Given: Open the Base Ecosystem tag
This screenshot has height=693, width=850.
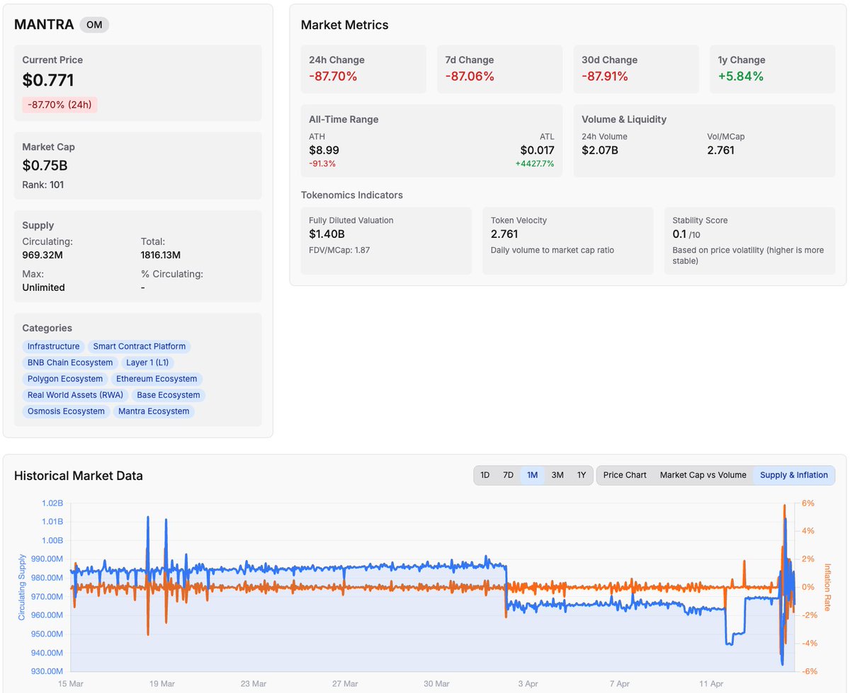Looking at the screenshot, I should tap(169, 395).
